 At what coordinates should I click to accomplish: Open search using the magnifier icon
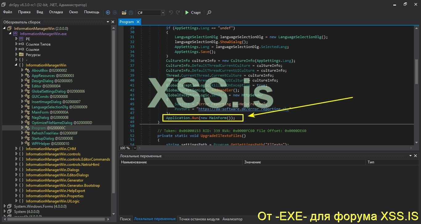209,13
